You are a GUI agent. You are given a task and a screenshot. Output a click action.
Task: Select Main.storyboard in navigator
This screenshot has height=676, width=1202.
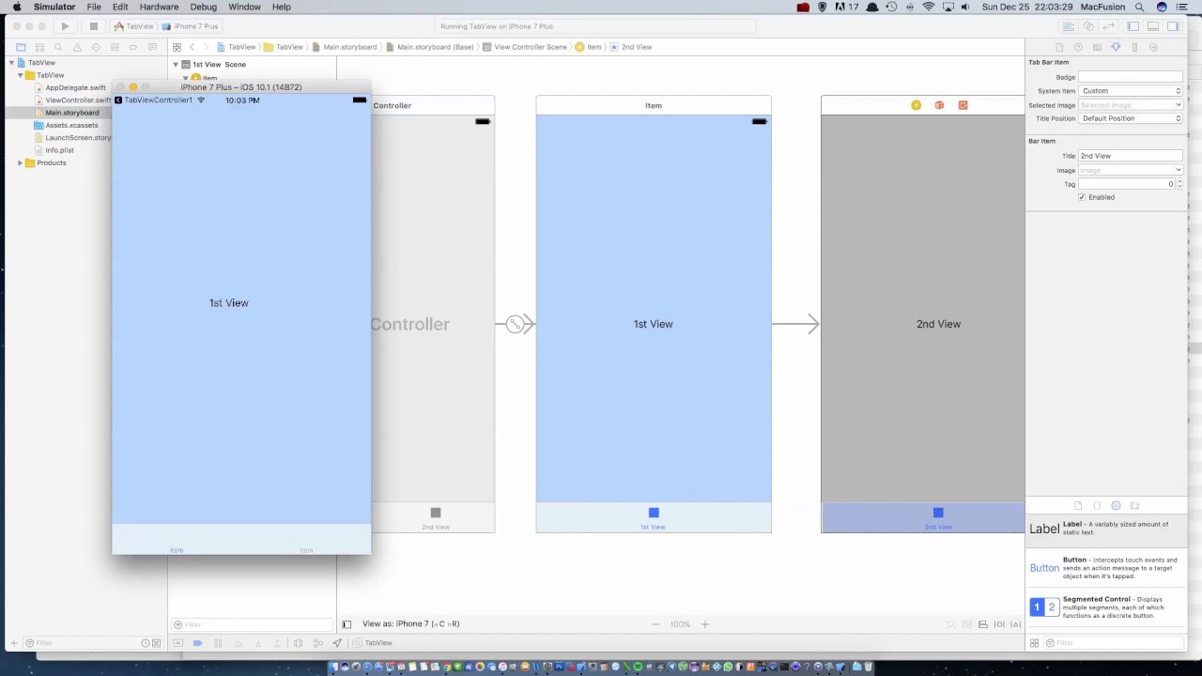coord(71,113)
